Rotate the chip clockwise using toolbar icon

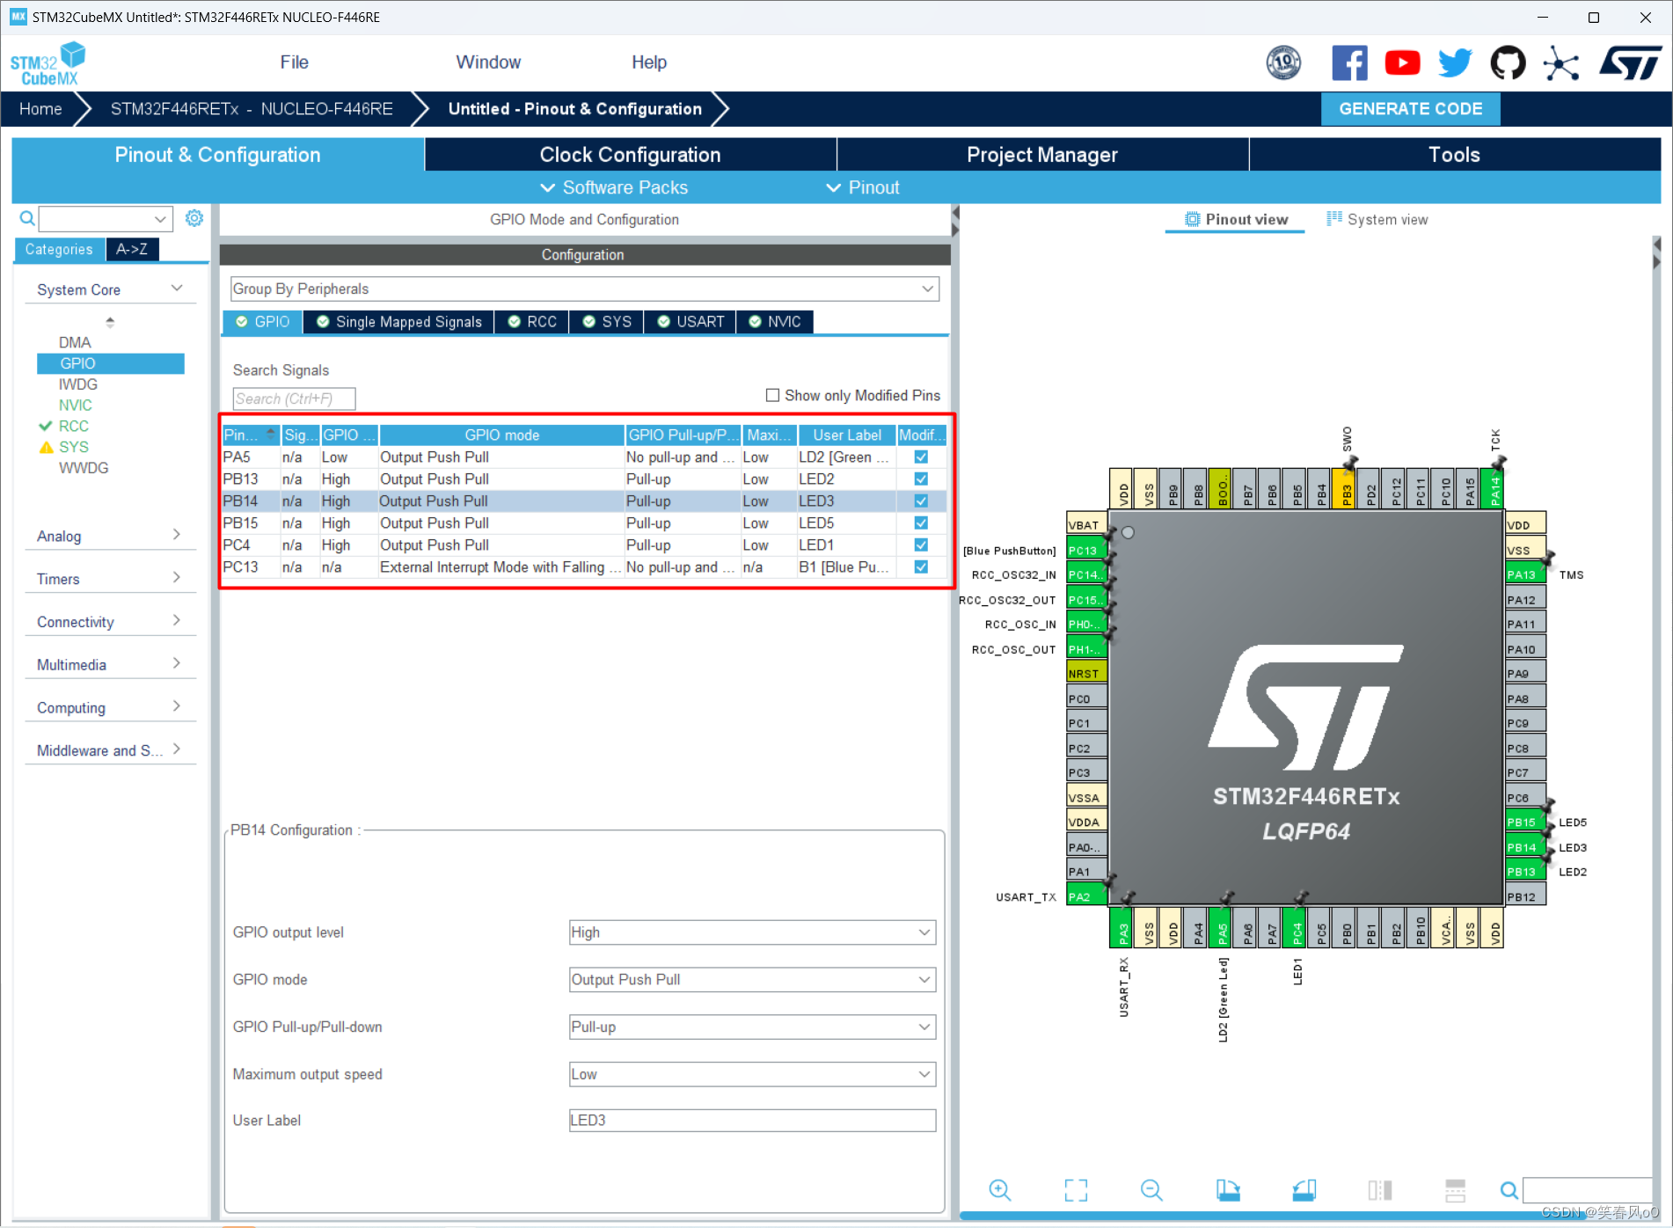1228,1190
